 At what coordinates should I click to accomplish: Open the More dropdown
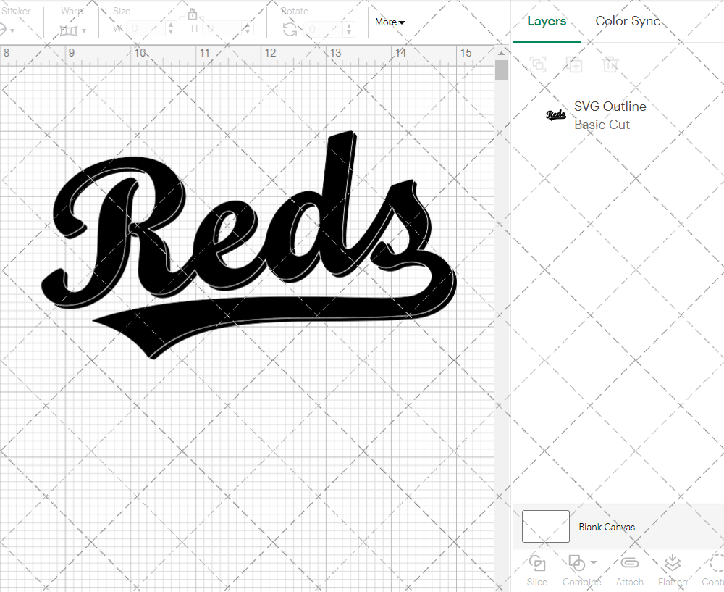pyautogui.click(x=390, y=22)
